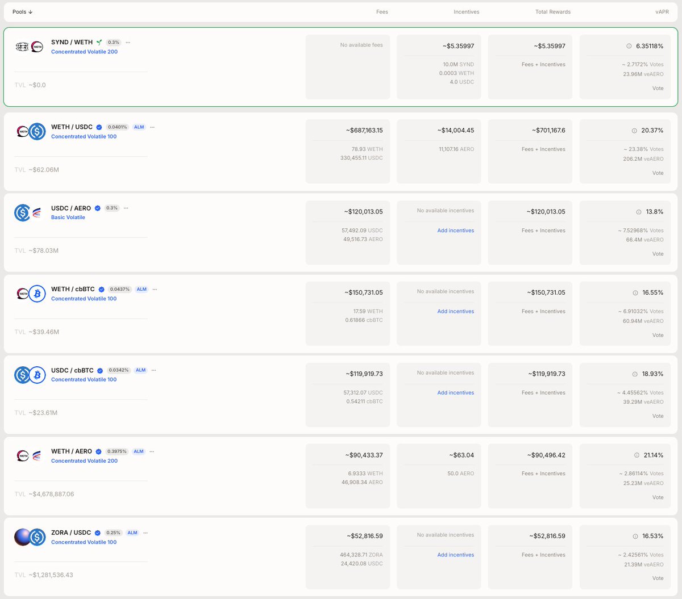682x599 pixels.
Task: Click the info icon beside 6.35118% vAPR
Action: [629, 46]
